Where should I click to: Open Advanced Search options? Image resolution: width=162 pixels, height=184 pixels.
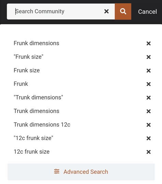[x=81, y=172]
